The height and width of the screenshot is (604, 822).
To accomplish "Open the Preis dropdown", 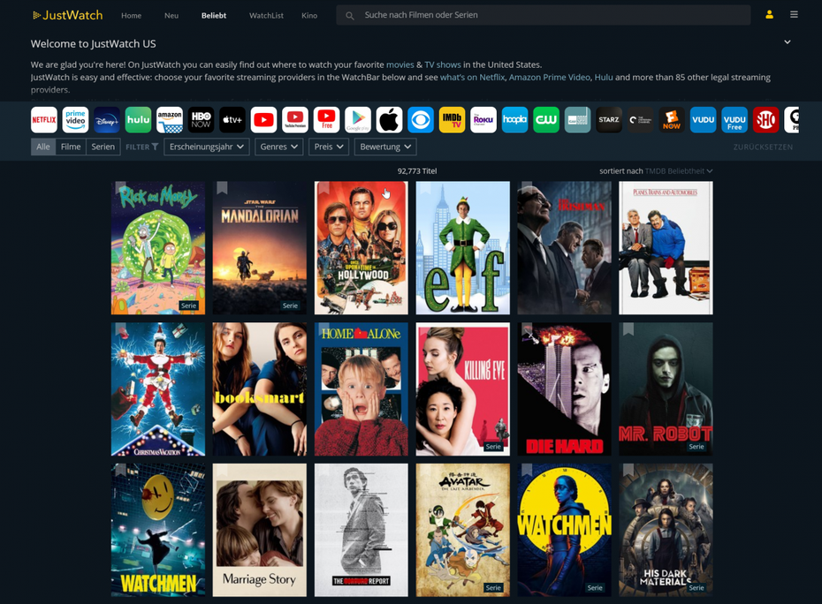I will (329, 147).
